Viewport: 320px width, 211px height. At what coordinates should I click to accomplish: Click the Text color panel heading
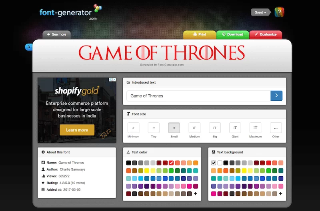[139, 152]
